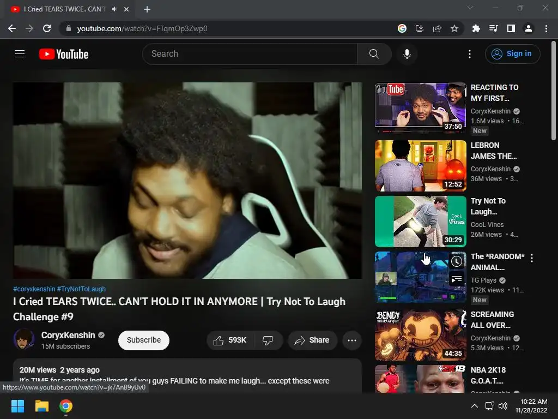Click the Google icon in address bar
This screenshot has width=558, height=419.
(402, 28)
